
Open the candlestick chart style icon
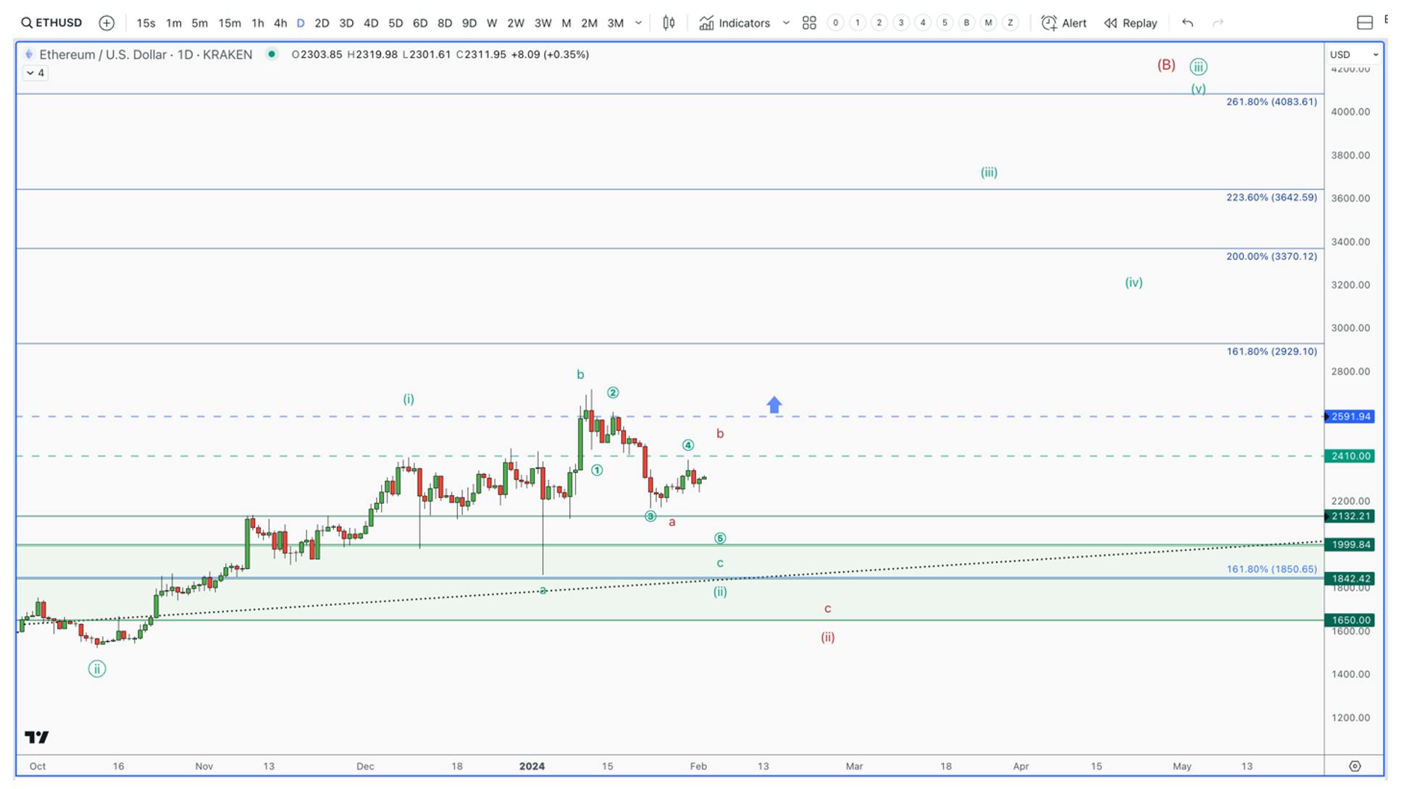[x=669, y=22]
